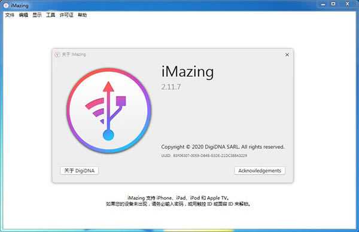Open the Acknowledgements button
359x232 pixels.
pos(260,170)
